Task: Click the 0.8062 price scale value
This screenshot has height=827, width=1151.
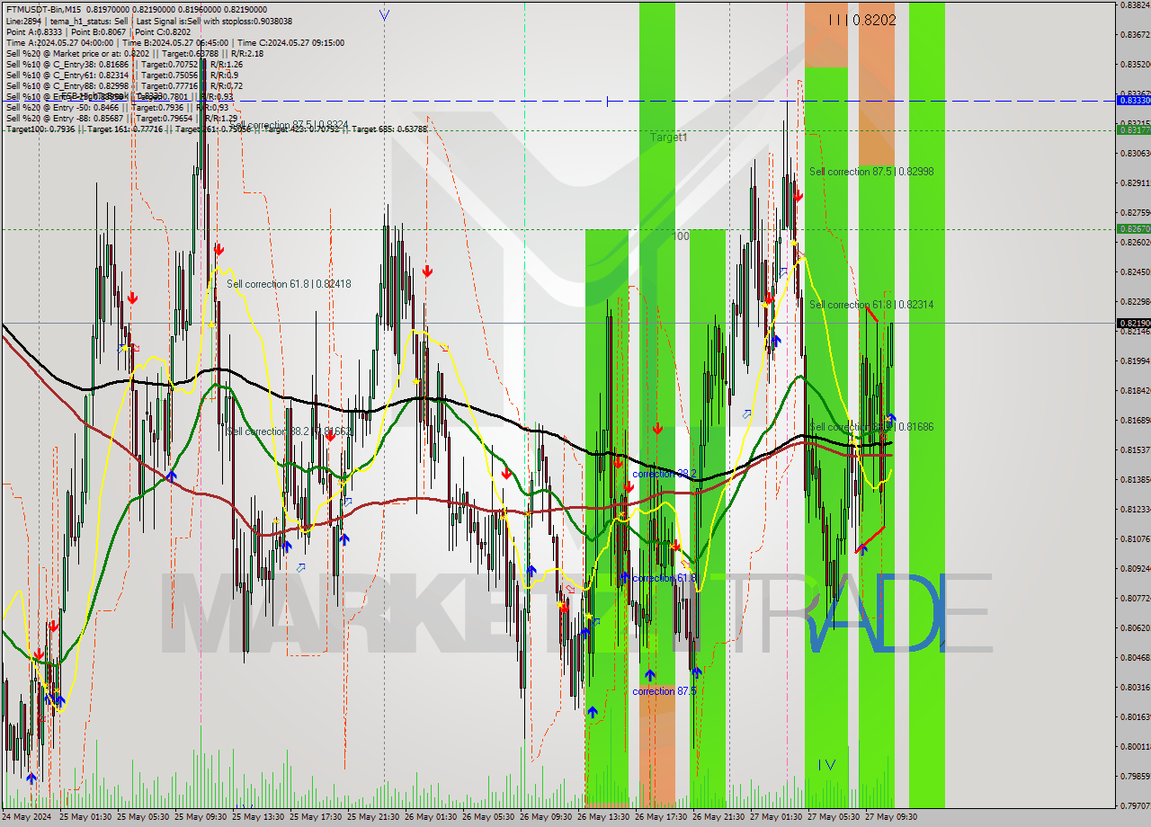Action: coord(1135,627)
